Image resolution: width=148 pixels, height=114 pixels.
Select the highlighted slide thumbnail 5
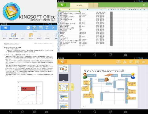tap(64, 87)
